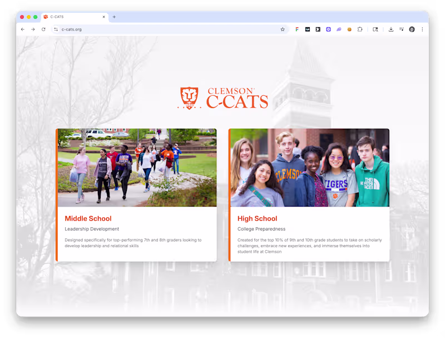
Task: Click the Clemson C-CATS tiger paw logo
Action: (190, 96)
